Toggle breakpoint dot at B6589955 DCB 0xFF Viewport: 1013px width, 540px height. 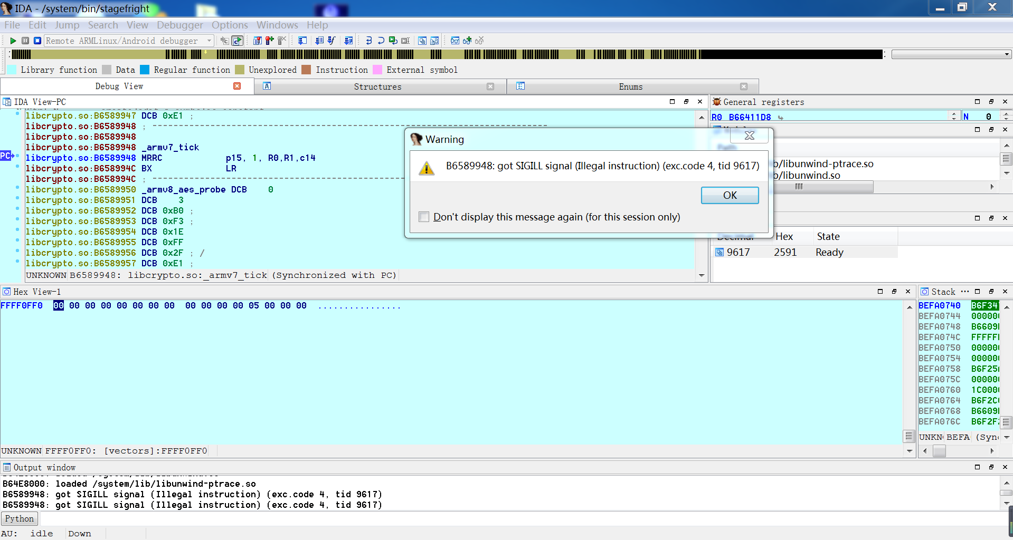click(x=17, y=240)
